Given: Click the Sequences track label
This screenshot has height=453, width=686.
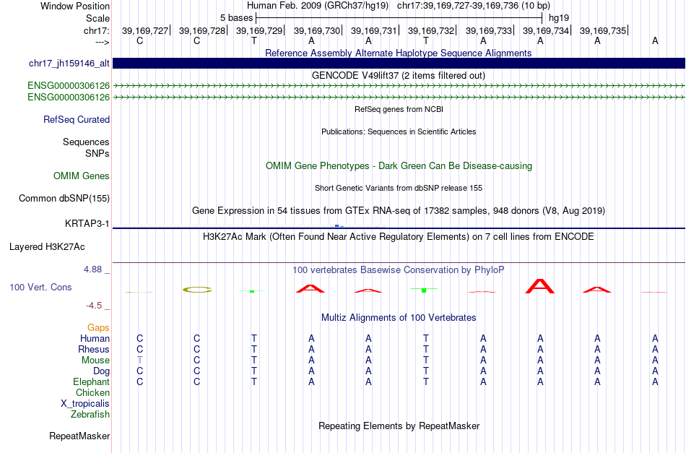Looking at the screenshot, I should click(86, 142).
